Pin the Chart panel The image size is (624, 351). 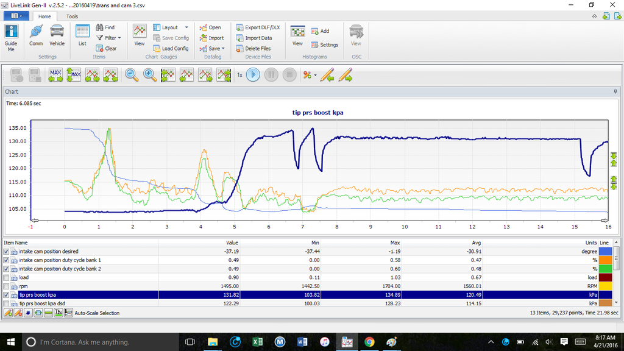[615, 91]
